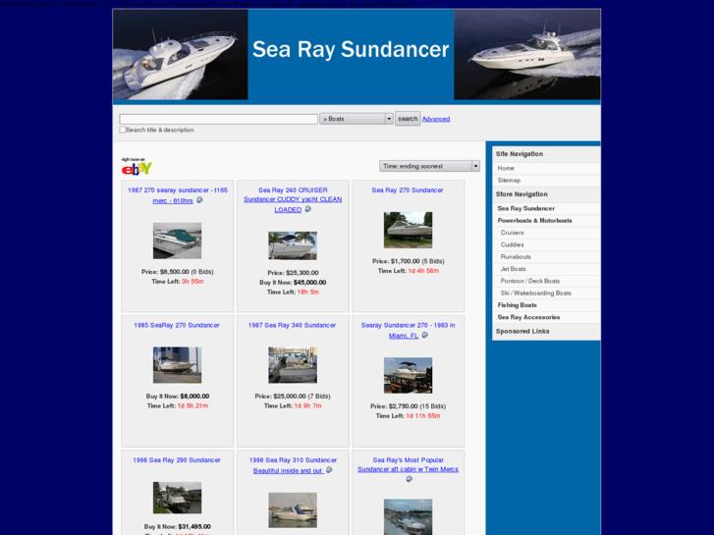The image size is (714, 535).
Task: Click the '1d 11h 55m' time left text
Action: pyautogui.click(x=423, y=416)
